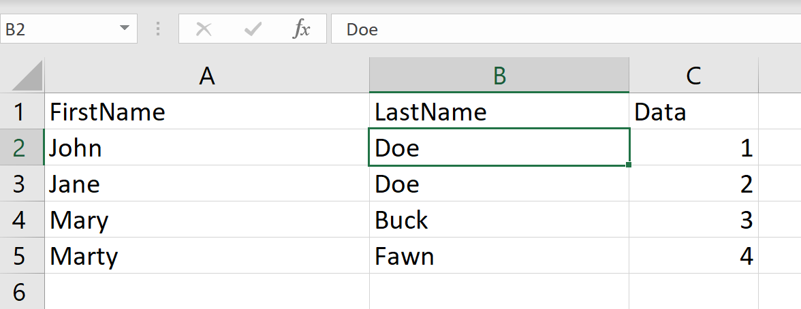Click the fill handle of cell B2
The image size is (801, 309).
628,165
